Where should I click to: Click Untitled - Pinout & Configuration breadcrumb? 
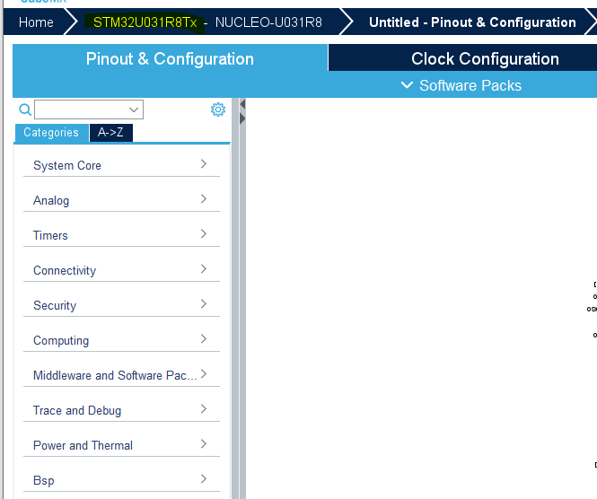(472, 22)
